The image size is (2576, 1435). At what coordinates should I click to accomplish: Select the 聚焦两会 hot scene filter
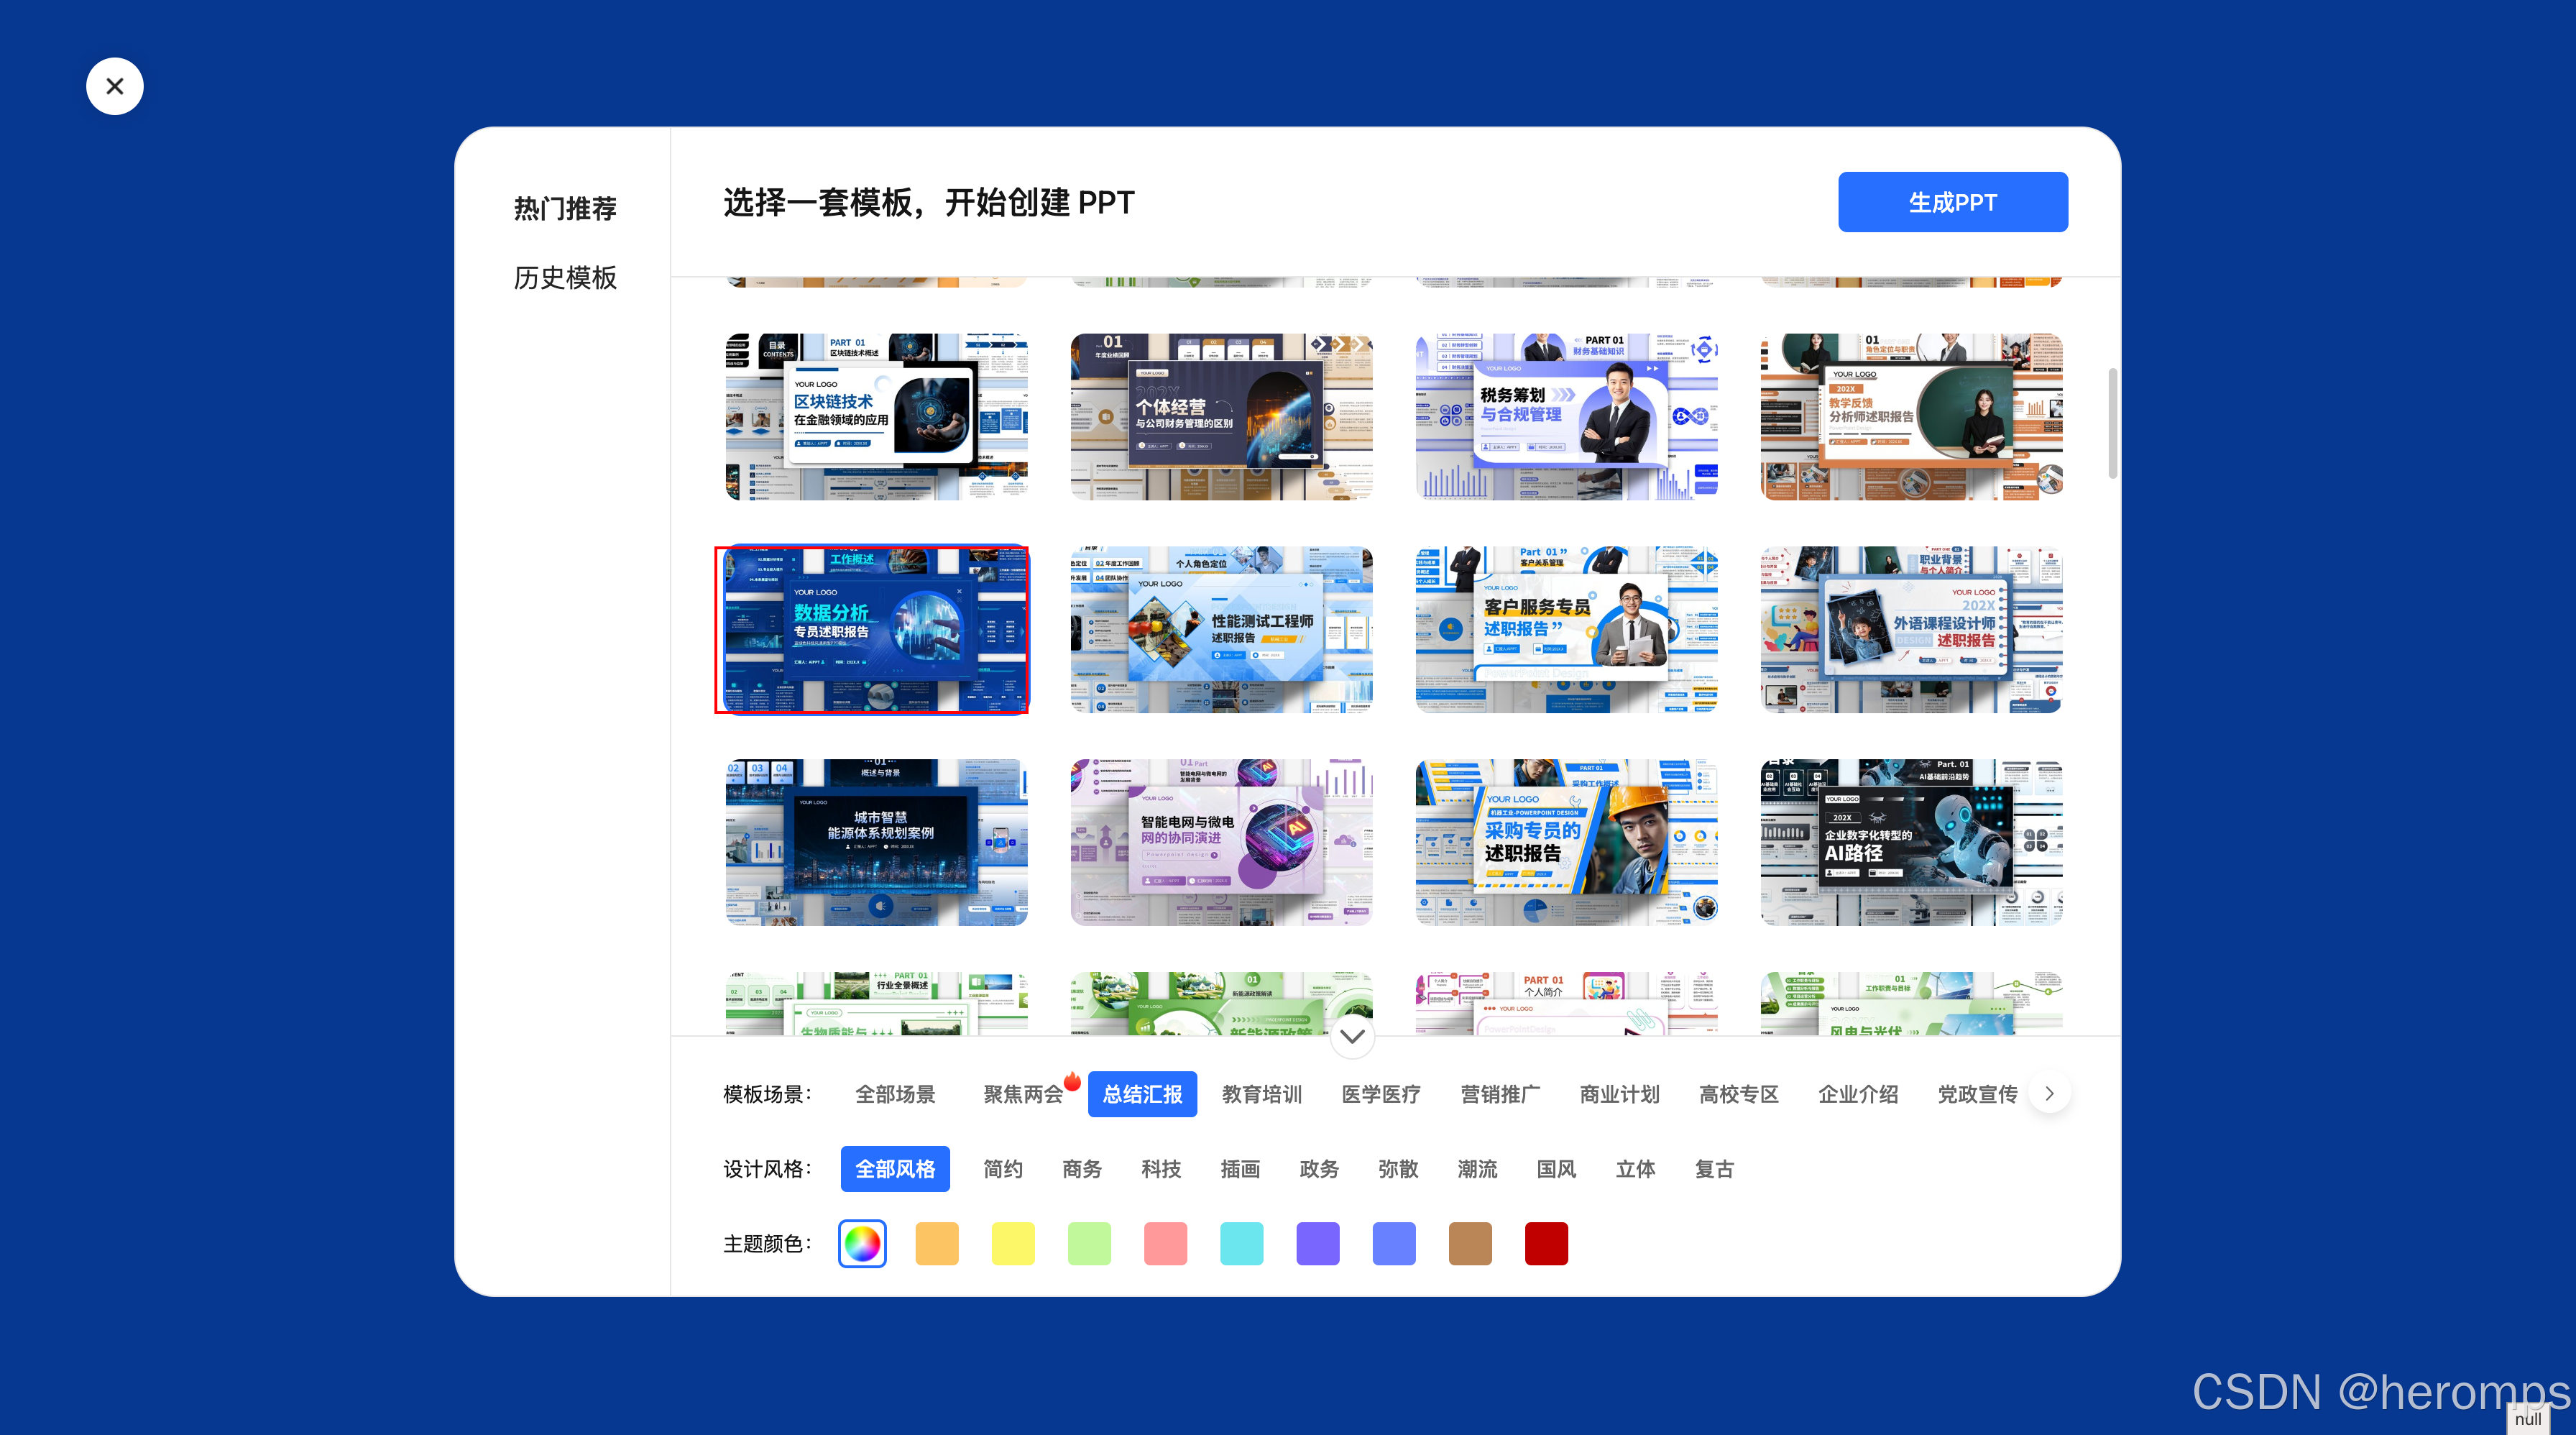pyautogui.click(x=1022, y=1094)
